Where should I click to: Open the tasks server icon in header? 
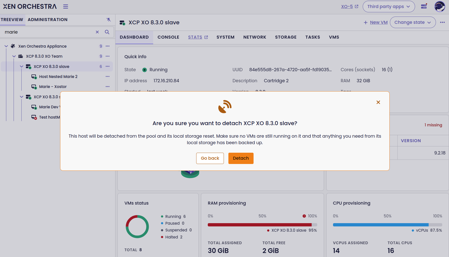pyautogui.click(x=424, y=6)
